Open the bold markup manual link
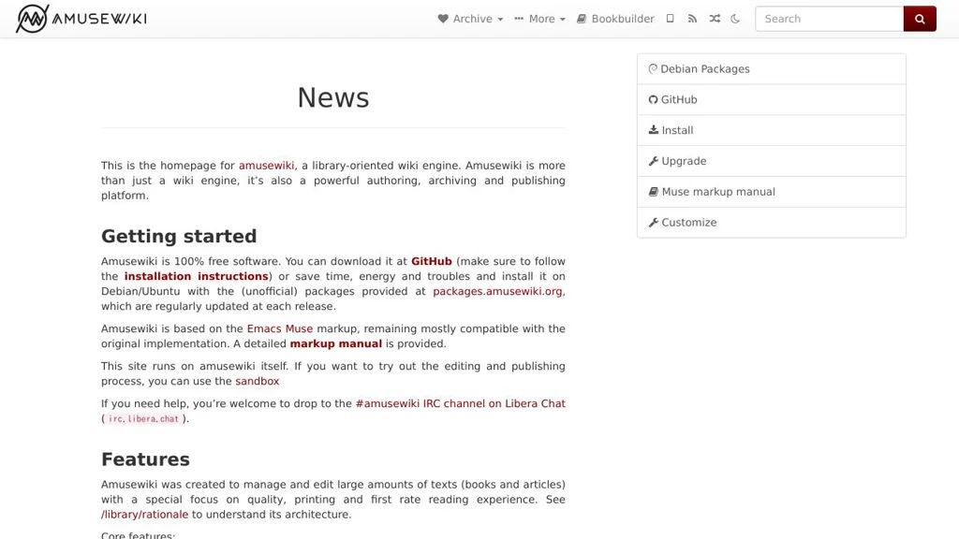The height and width of the screenshot is (539, 959). click(336, 344)
